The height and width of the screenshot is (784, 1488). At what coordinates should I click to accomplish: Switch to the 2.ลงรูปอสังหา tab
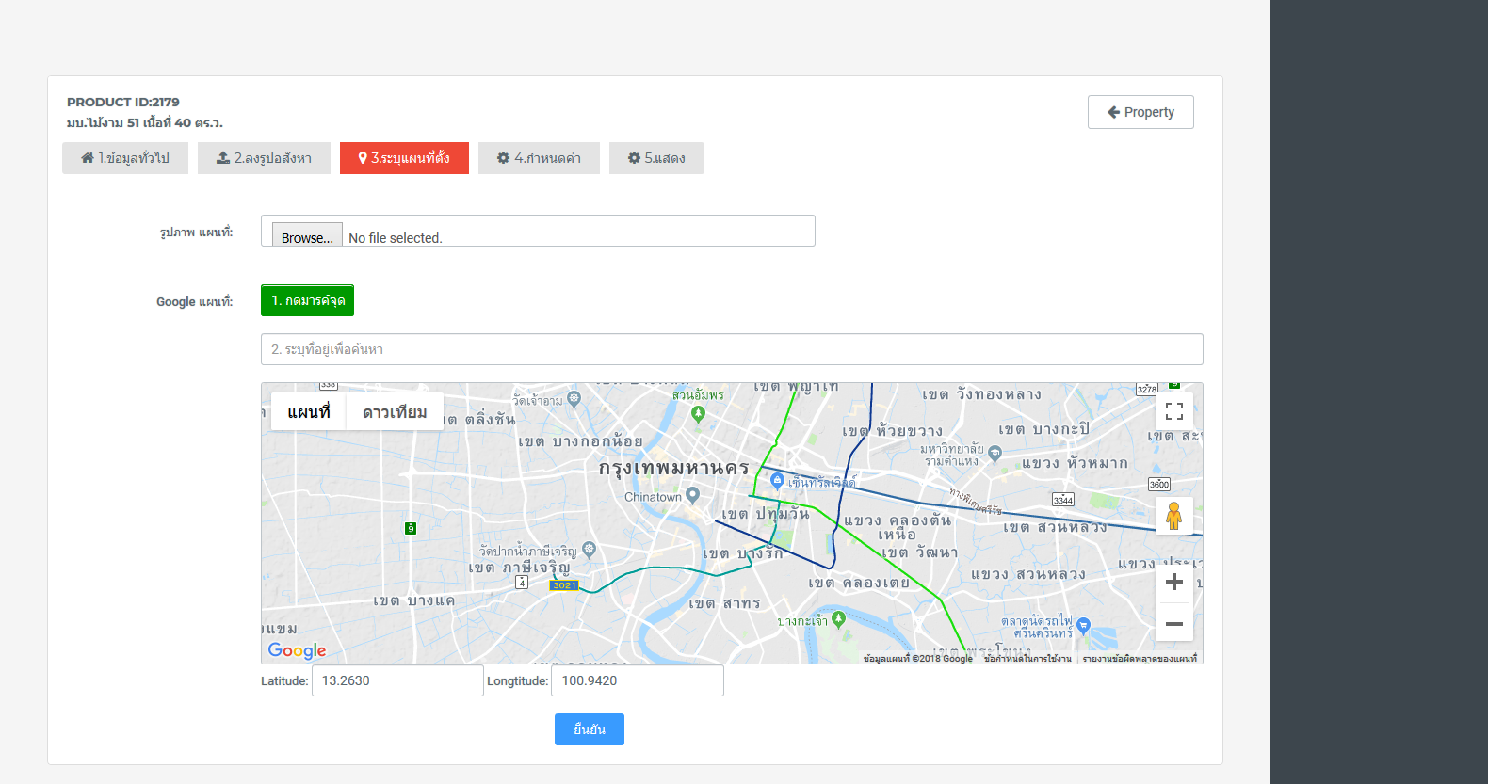264,158
